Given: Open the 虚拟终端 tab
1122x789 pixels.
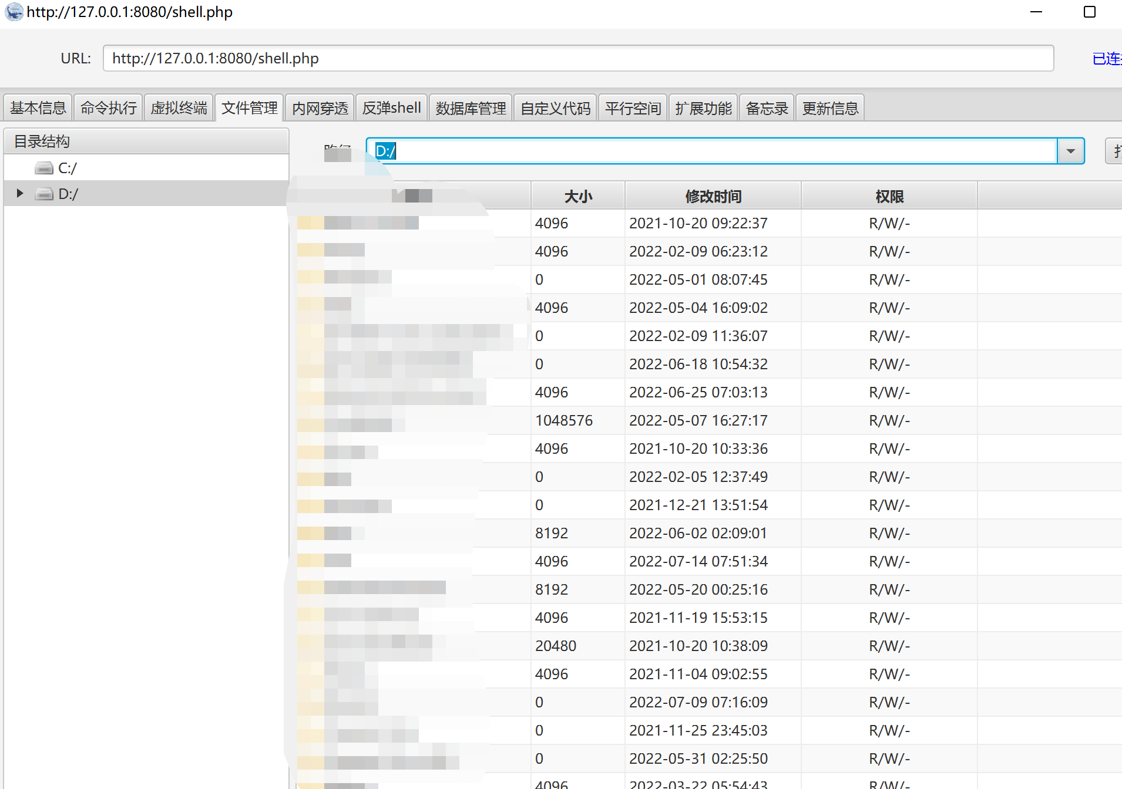Looking at the screenshot, I should 179,107.
